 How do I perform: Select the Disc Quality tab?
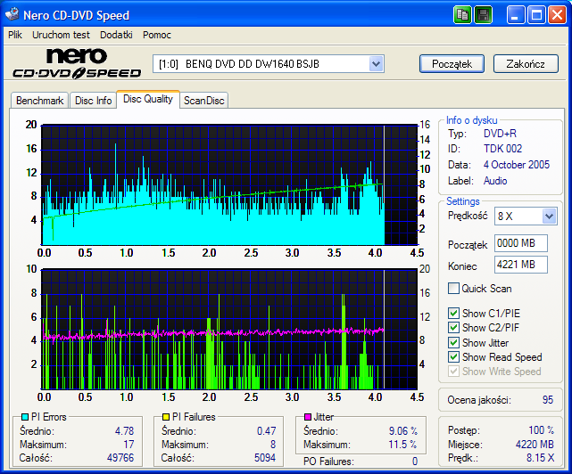[x=148, y=99]
